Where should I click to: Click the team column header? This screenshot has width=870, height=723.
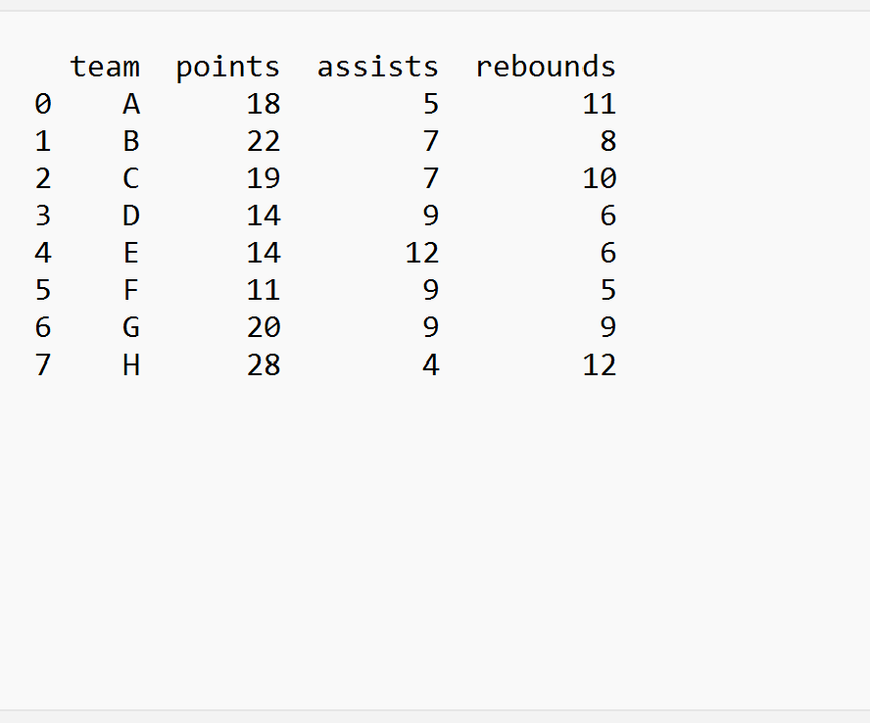coord(105,67)
